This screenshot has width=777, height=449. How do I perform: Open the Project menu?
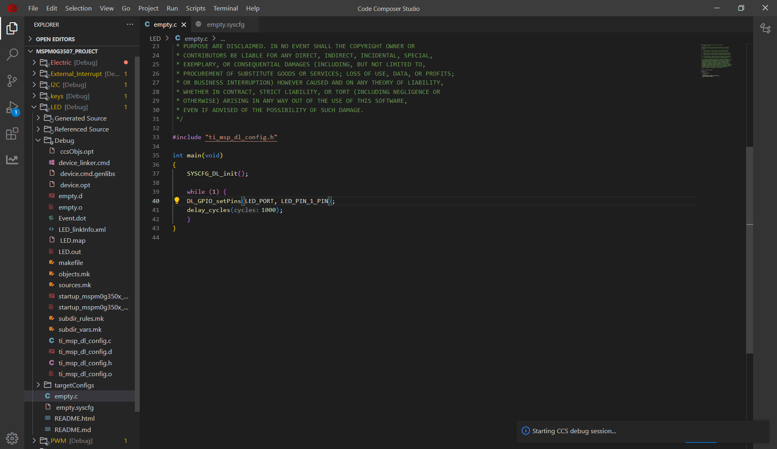coord(148,8)
